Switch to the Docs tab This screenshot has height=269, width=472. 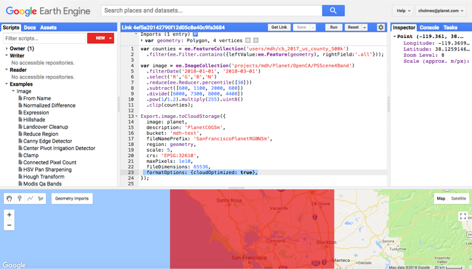[x=29, y=27]
